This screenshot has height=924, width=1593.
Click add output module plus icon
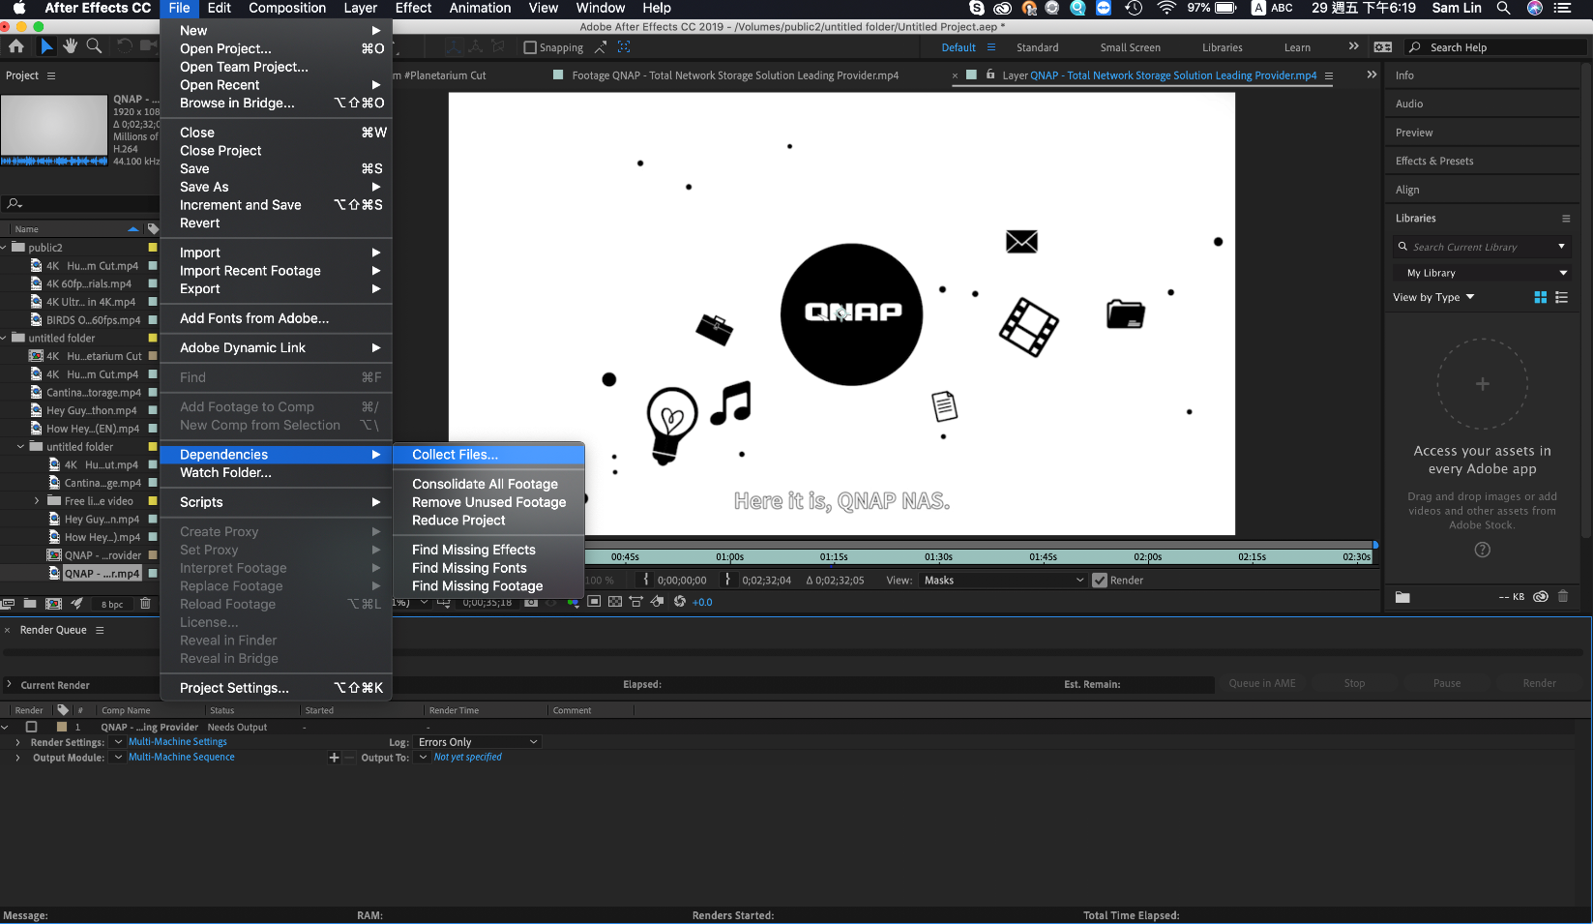(x=334, y=758)
